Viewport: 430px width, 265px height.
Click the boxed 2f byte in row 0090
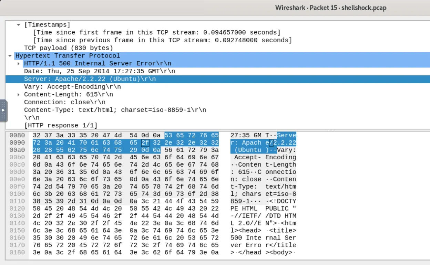tap(145, 142)
